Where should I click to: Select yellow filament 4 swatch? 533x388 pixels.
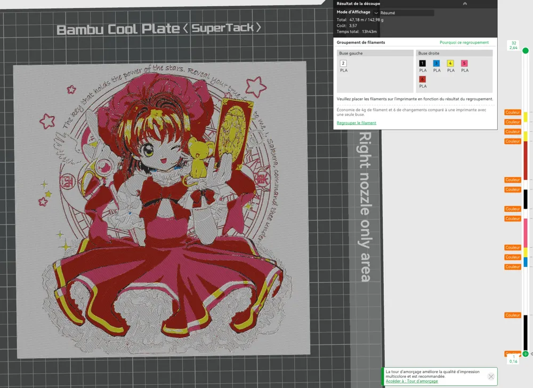point(450,64)
